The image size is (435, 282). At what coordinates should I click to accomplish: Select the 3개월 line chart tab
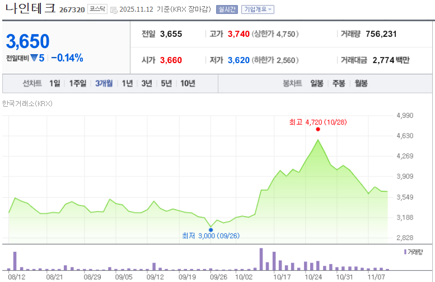[x=104, y=83]
